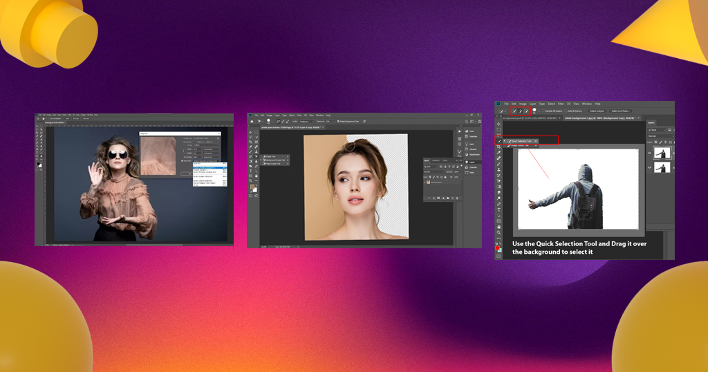Switch to white-background-3.jpg document tab
The height and width of the screenshot is (372, 708).
coord(602,118)
